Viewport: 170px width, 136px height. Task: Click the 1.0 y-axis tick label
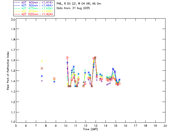coord(13,122)
